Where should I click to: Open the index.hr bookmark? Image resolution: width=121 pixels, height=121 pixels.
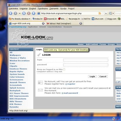tap(38, 19)
